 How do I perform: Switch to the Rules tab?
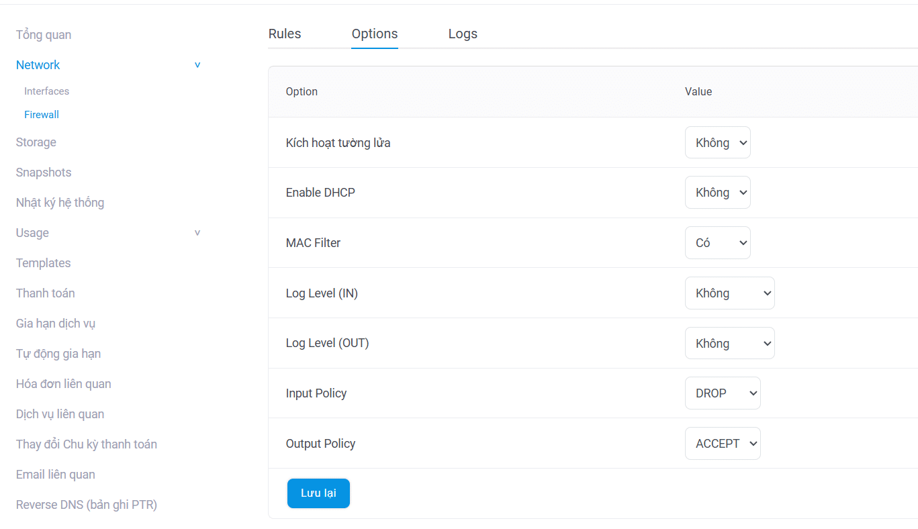tap(284, 34)
